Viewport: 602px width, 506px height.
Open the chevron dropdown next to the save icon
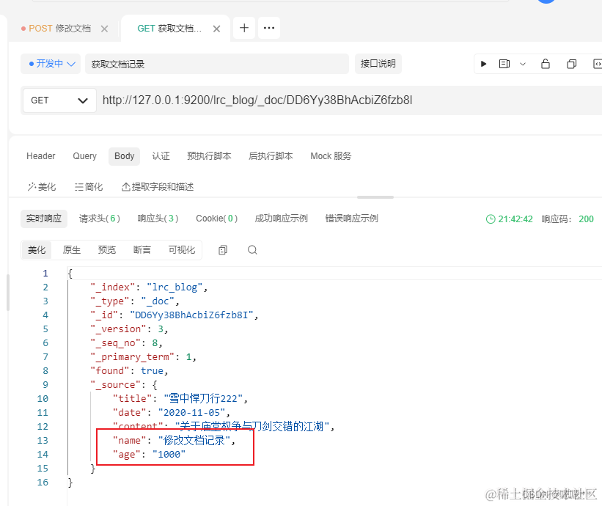tap(522, 64)
